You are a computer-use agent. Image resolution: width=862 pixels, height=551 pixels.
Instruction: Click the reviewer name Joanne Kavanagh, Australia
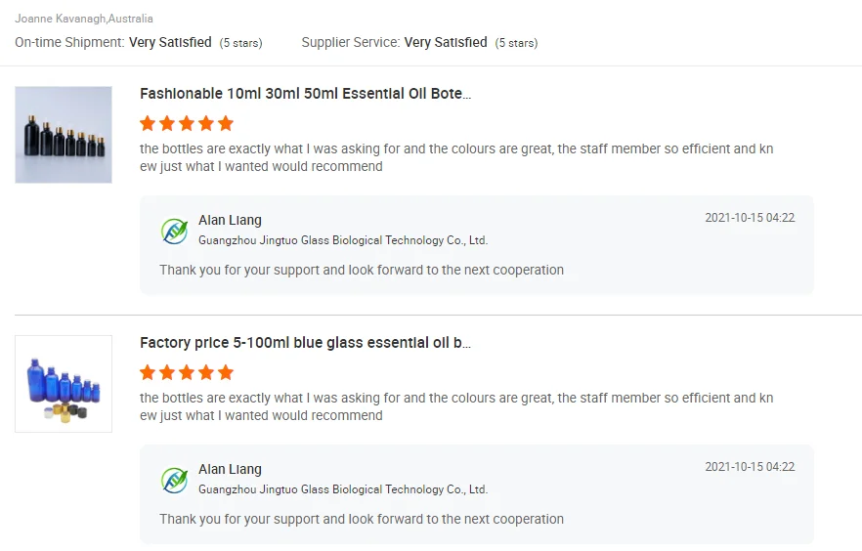point(84,19)
